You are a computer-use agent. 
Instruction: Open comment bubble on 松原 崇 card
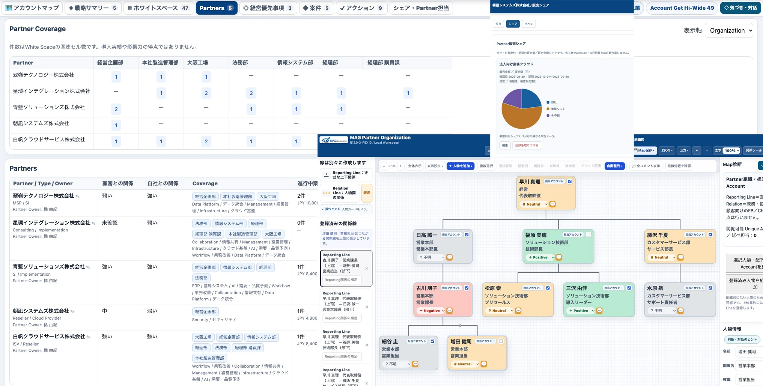(x=518, y=311)
